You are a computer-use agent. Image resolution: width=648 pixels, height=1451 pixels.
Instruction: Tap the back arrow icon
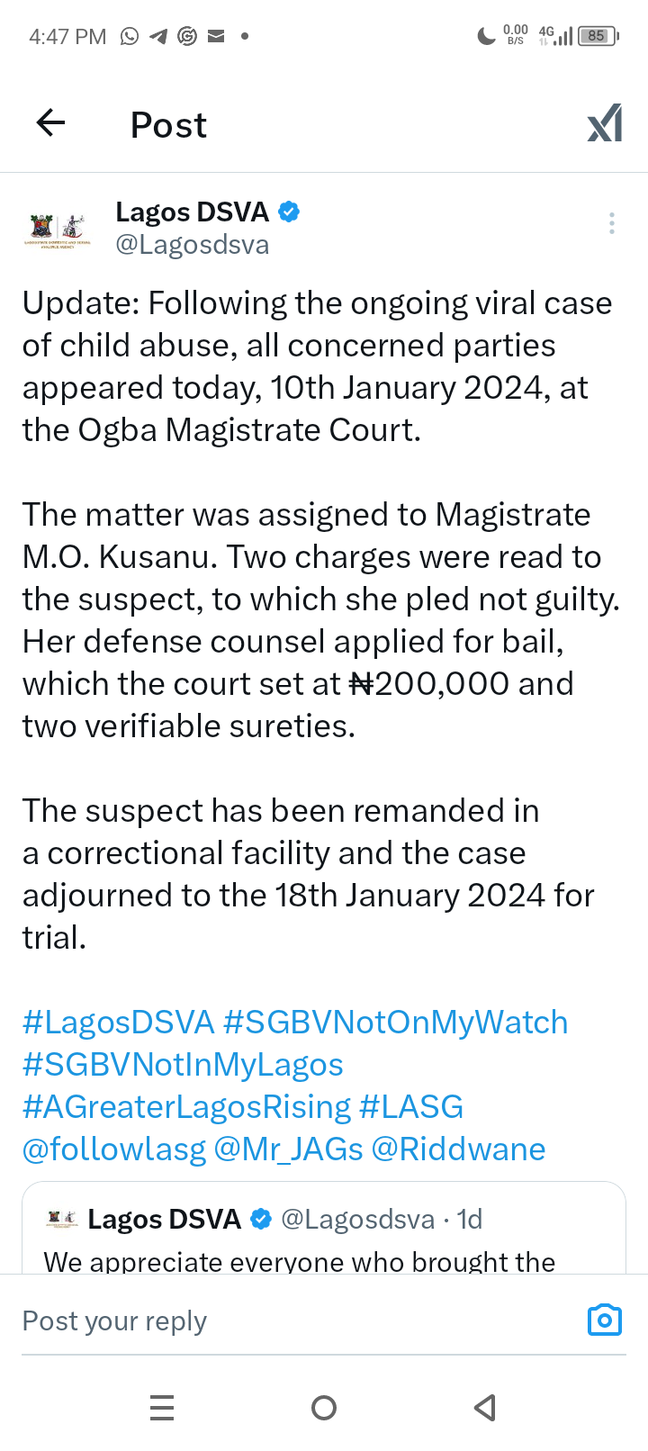(51, 122)
